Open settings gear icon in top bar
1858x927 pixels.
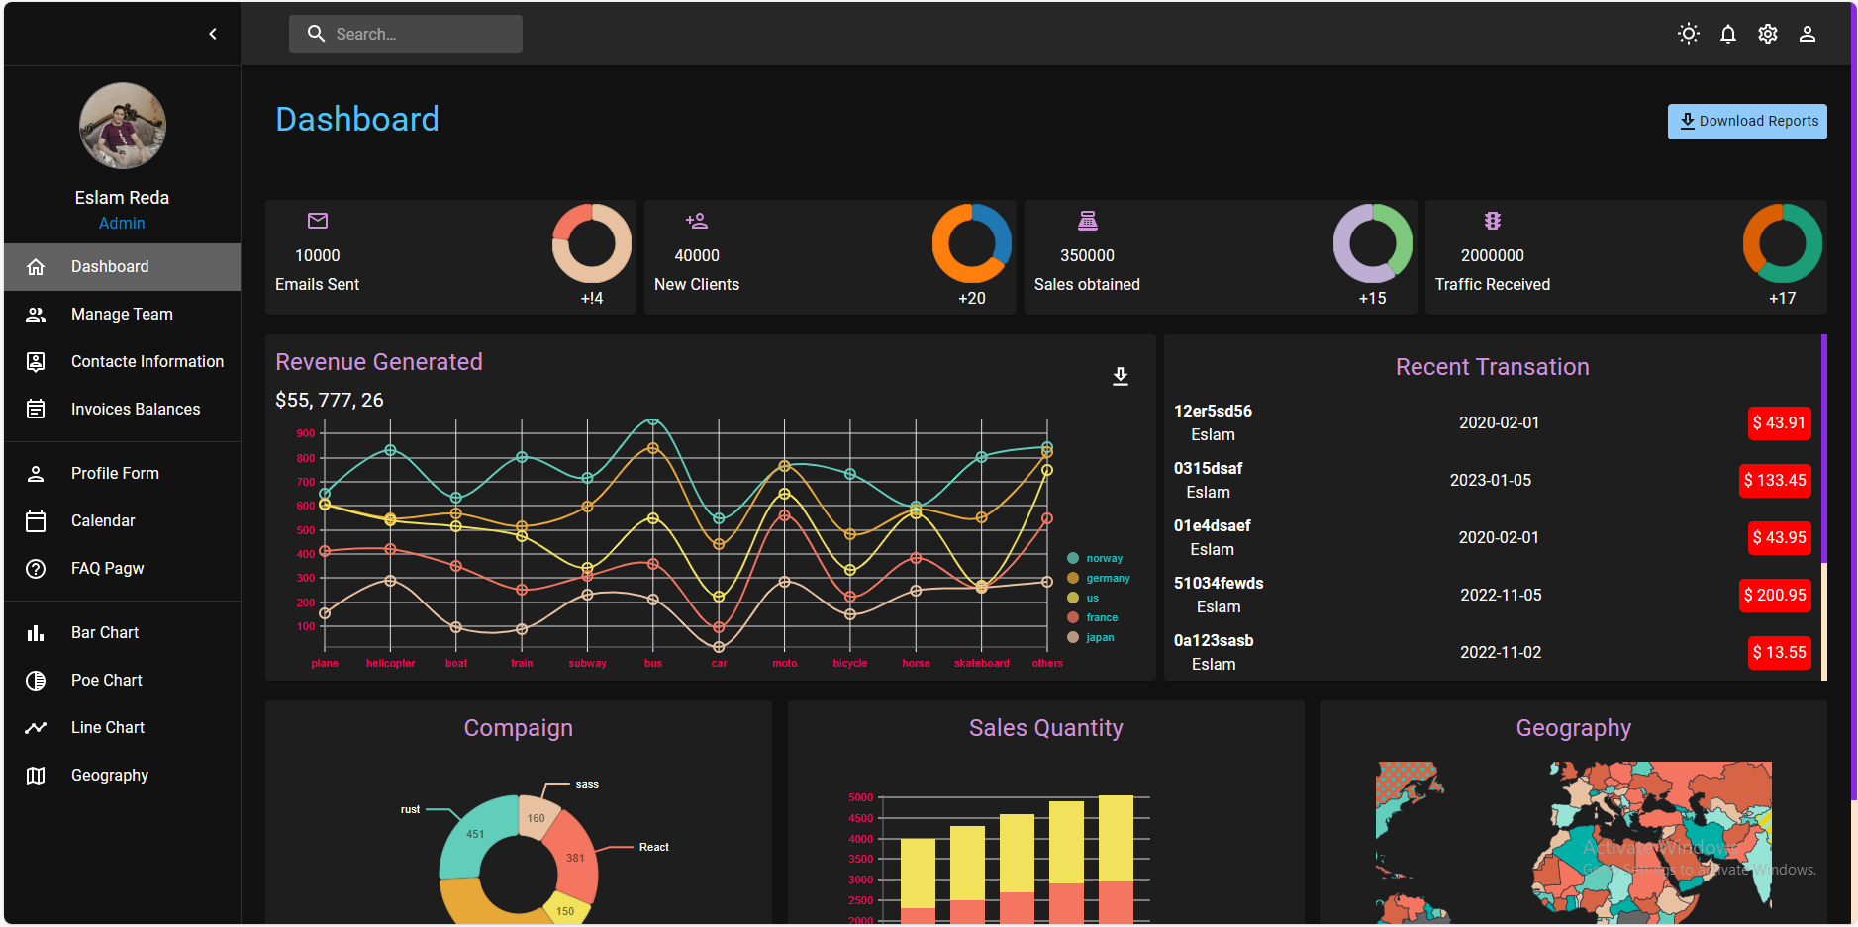[1767, 34]
